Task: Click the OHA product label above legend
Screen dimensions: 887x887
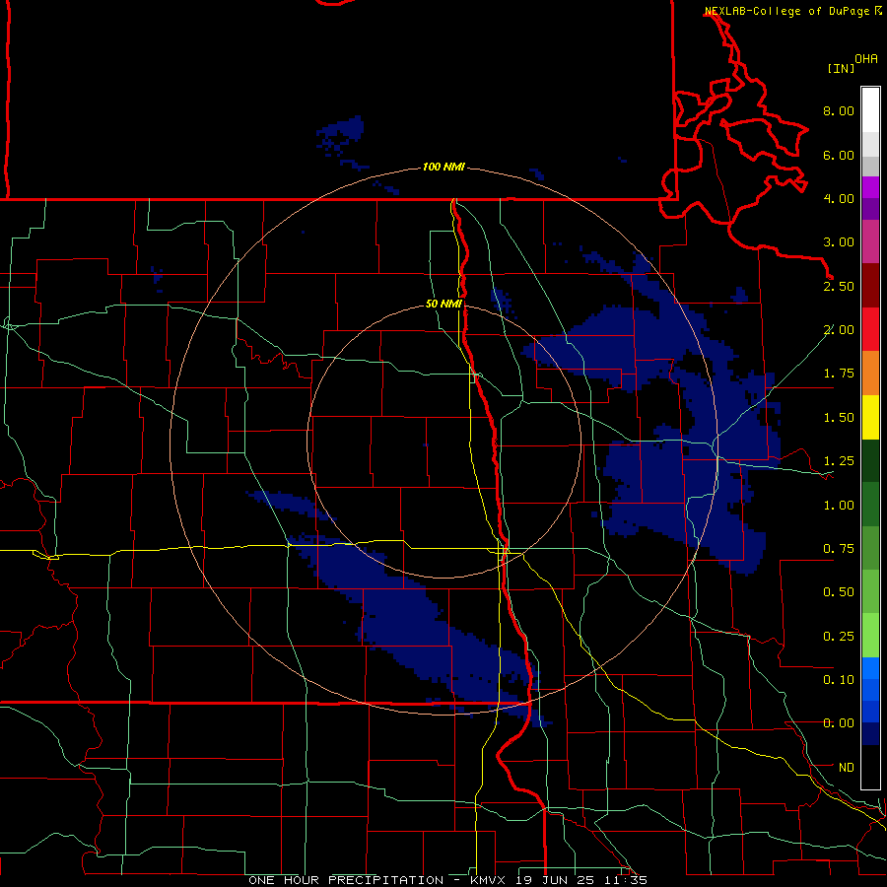Action: point(866,59)
